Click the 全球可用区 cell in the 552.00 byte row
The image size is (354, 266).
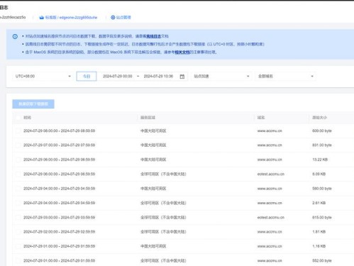pyautogui.click(x=163, y=260)
